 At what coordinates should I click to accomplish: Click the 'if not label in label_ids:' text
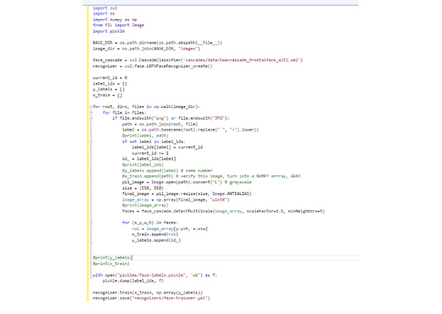pyautogui.click(x=154, y=142)
